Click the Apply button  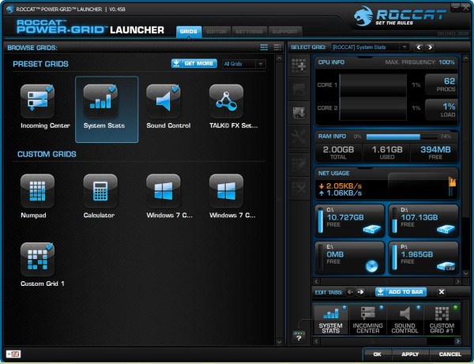(x=410, y=354)
